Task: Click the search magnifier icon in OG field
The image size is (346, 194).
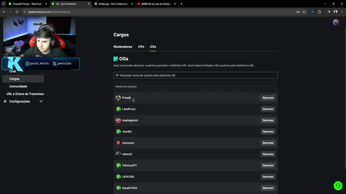Action: 117,75
